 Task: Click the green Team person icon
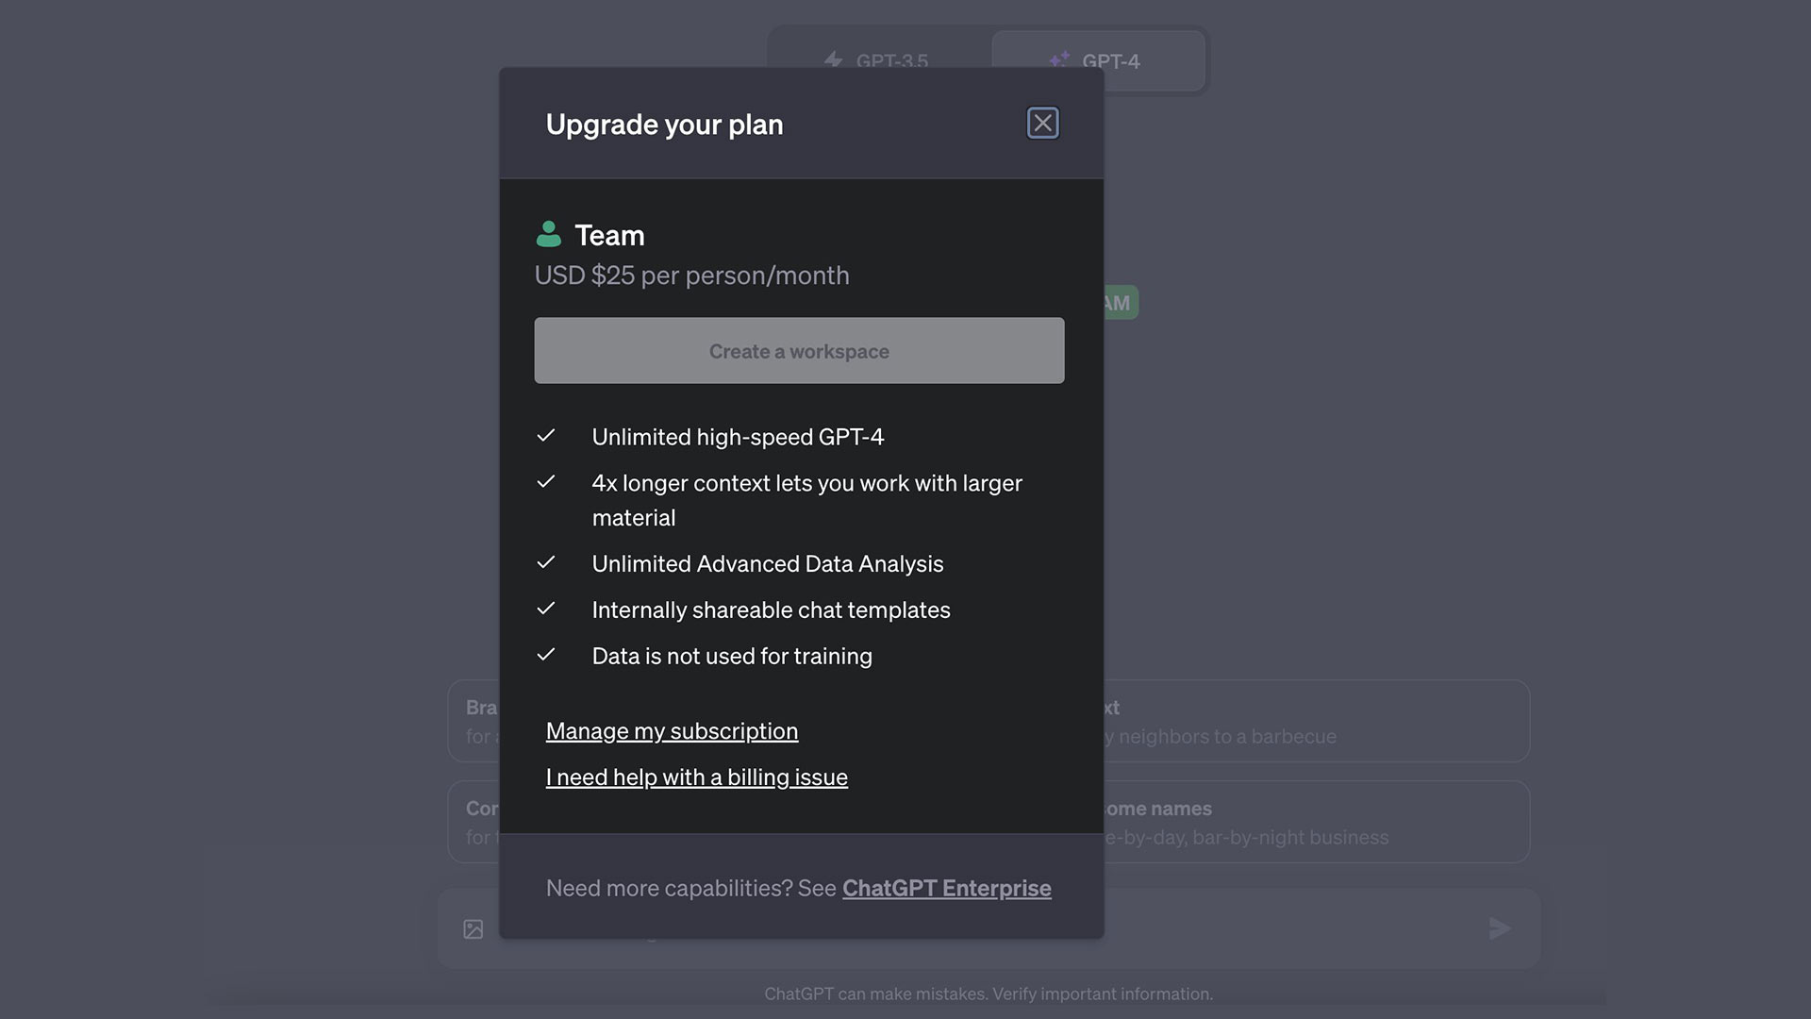point(548,234)
